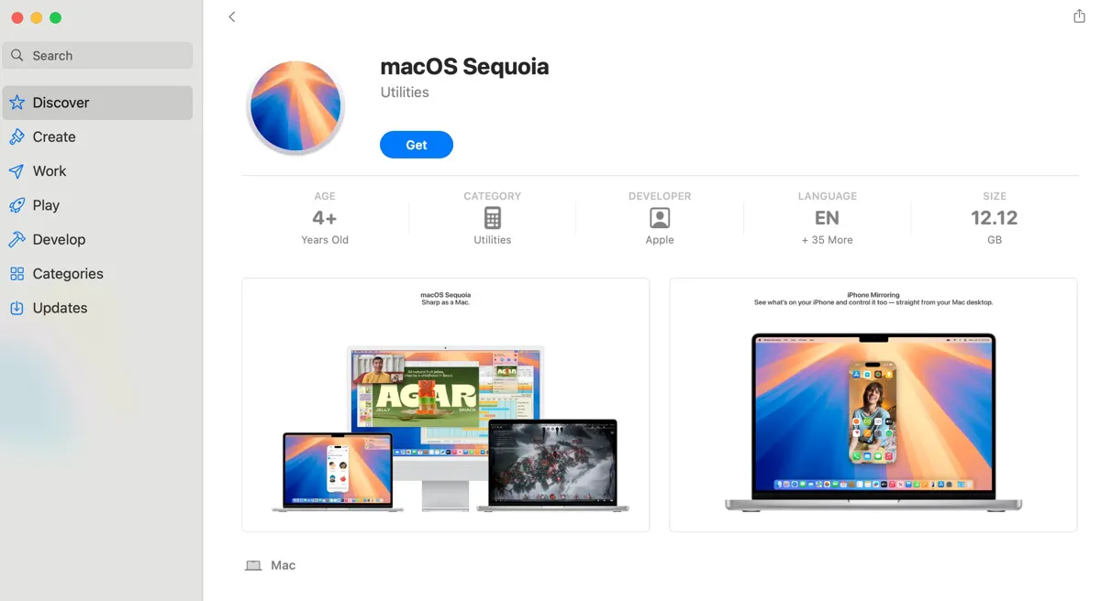Click the back chevron arrow

coord(232,16)
